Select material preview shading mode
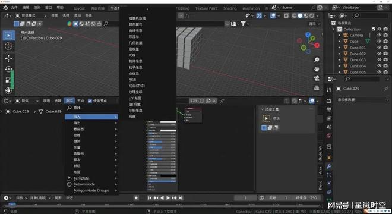392x214 pixels. click(x=306, y=16)
